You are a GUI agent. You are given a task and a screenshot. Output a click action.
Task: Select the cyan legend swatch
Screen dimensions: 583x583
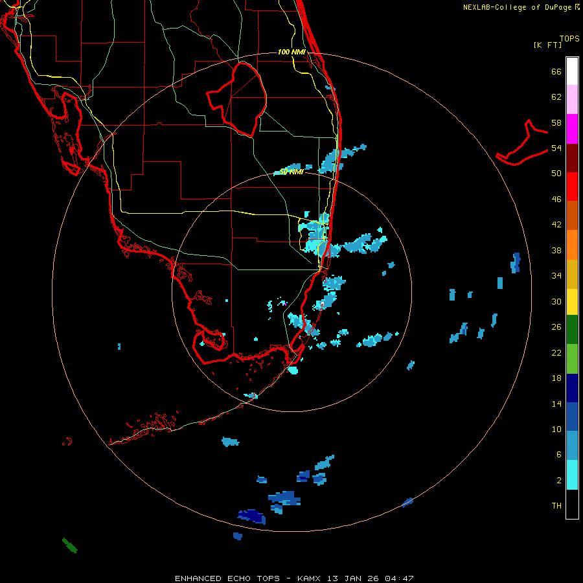click(572, 475)
